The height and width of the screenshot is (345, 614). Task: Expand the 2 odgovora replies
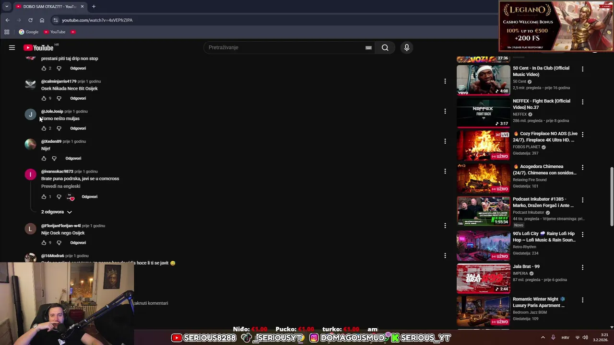coord(57,212)
